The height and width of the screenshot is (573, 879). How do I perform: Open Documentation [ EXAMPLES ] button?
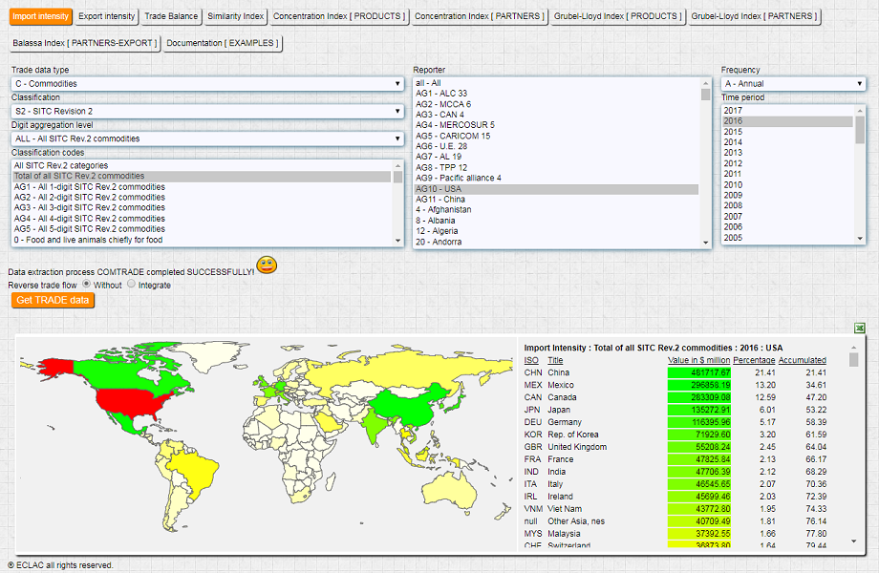[223, 43]
